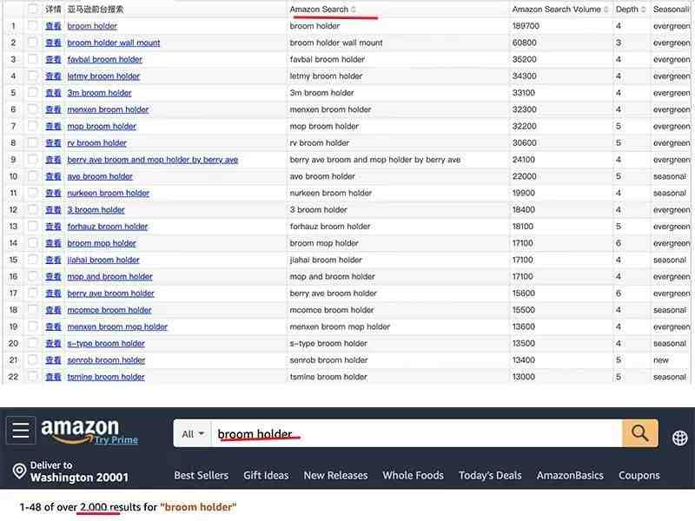
Task: Click the 亚马逊前台搜索 column header
Action: [96, 10]
